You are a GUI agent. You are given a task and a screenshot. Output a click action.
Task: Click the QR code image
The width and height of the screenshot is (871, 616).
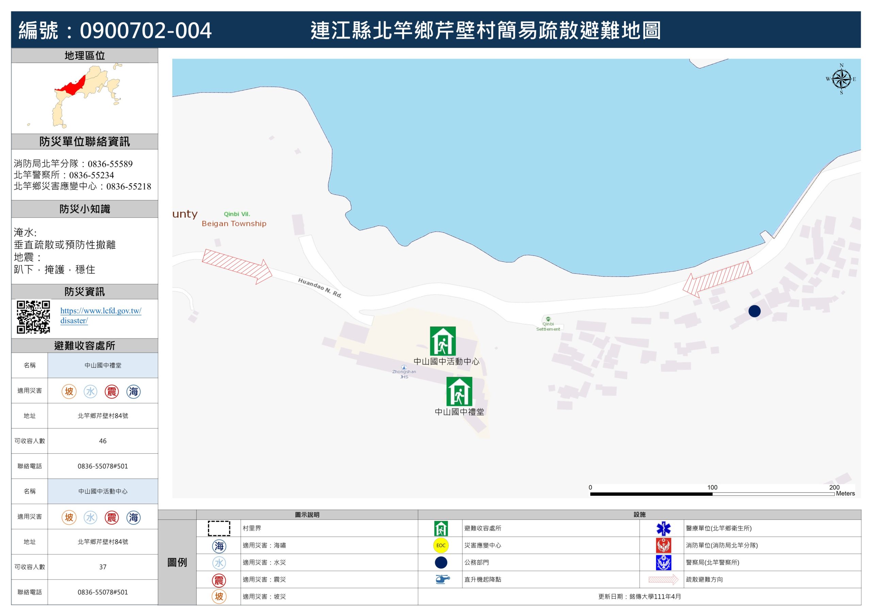tap(33, 317)
